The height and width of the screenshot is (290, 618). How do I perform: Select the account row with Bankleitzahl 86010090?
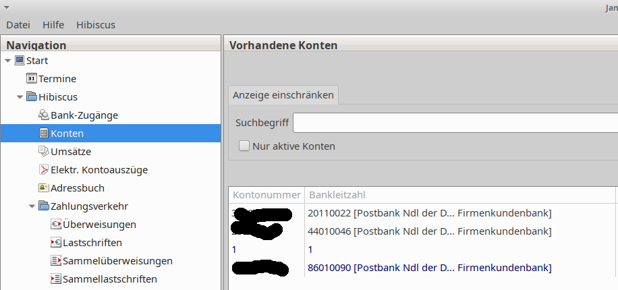tap(429, 268)
